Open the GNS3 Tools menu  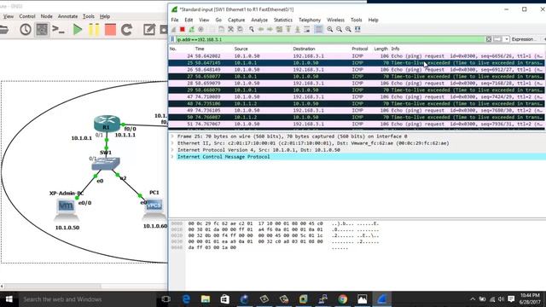(89, 16)
